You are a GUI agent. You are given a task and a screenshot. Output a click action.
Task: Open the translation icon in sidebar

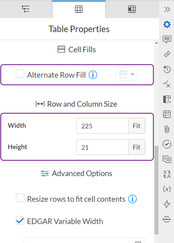click(167, 174)
